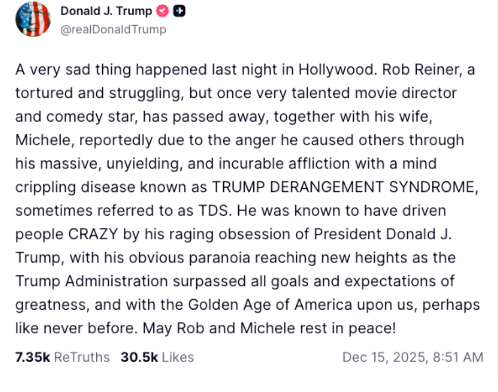
Task: Click the Donald J. Trump display name
Action: tap(107, 10)
